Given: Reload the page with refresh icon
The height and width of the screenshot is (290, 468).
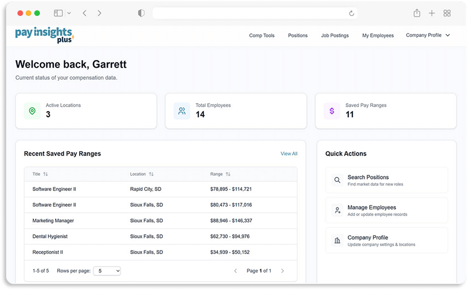Looking at the screenshot, I should [x=351, y=13].
